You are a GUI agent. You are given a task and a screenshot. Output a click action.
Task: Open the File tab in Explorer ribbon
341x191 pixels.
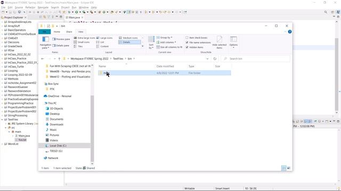[x=45, y=32]
